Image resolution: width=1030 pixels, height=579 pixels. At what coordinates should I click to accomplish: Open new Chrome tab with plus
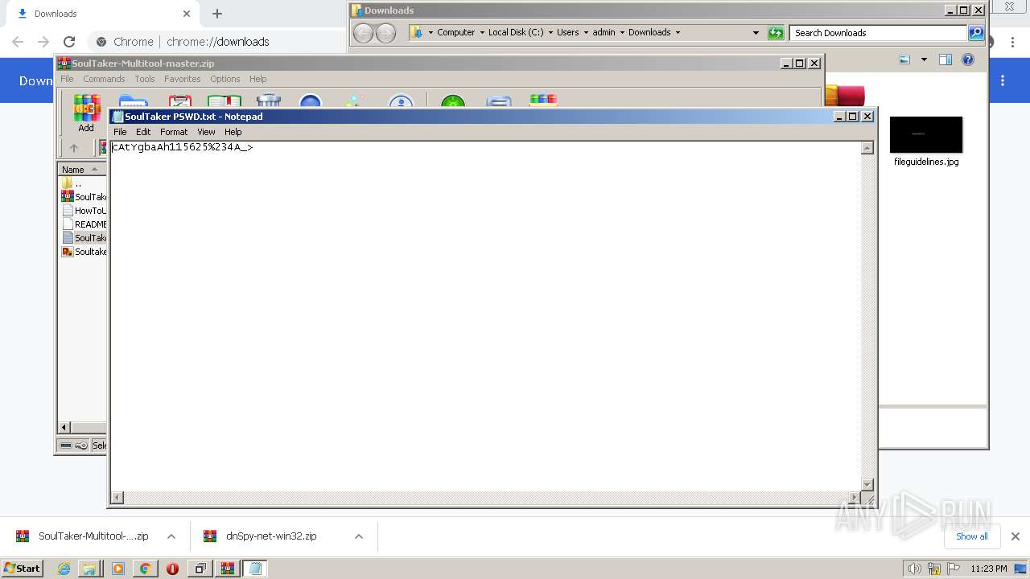217,14
